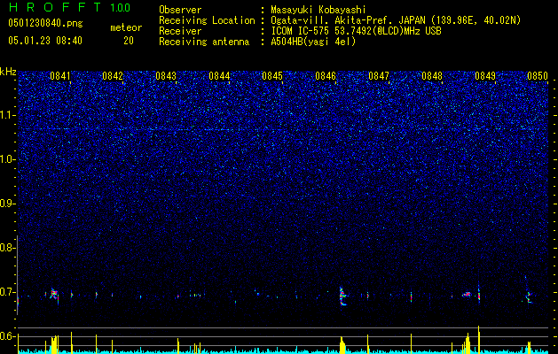Click the 'Receiver' field label
Screen dimensions: 558x354
[x=180, y=31]
